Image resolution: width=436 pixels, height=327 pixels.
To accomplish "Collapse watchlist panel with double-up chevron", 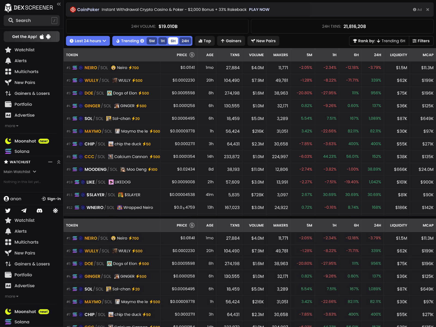I will click(x=59, y=162).
